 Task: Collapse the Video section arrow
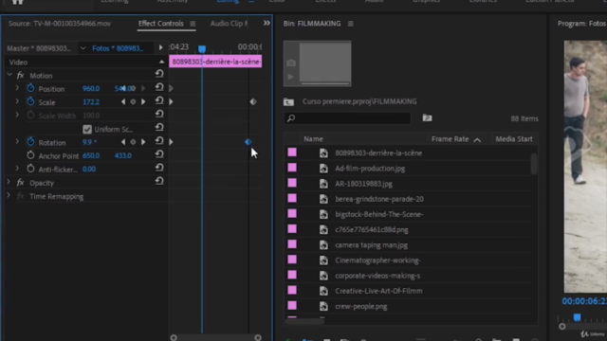(x=161, y=62)
